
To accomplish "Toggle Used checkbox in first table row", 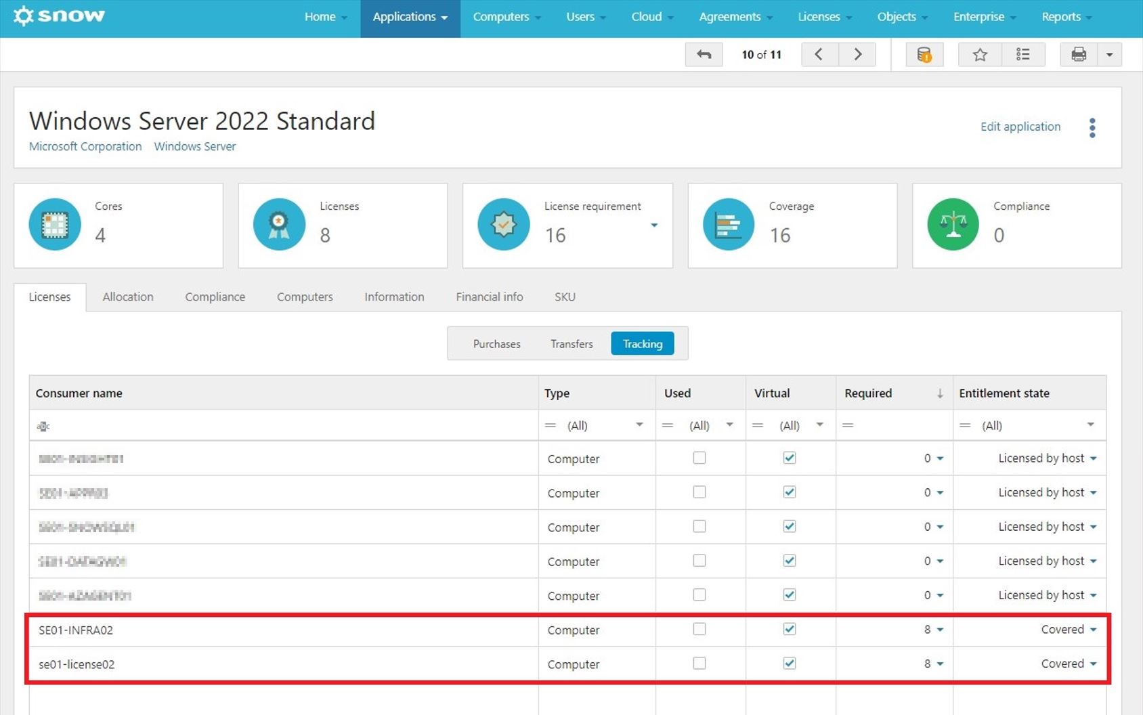I will pyautogui.click(x=699, y=458).
